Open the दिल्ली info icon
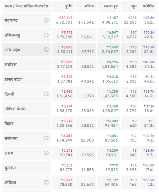159x192 pixels. (46, 94)
